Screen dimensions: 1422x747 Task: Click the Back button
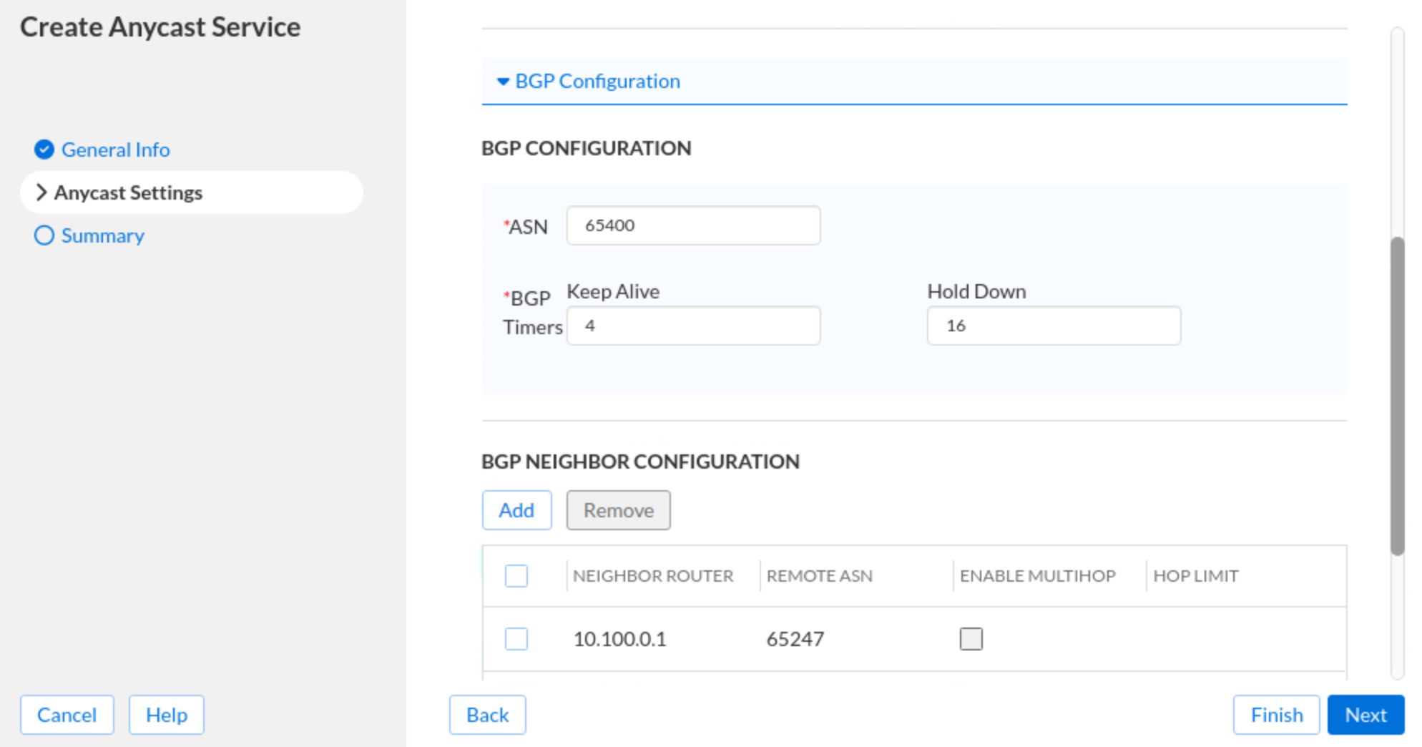point(487,715)
